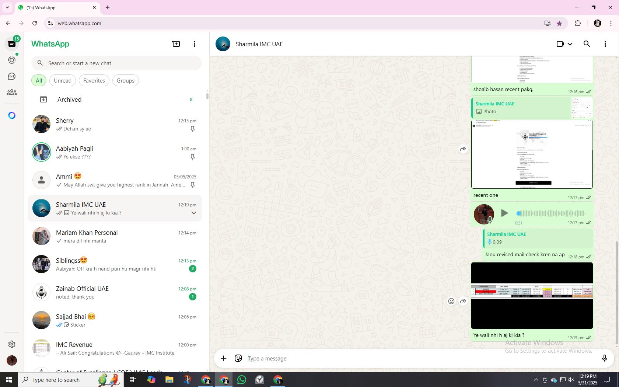Open a new browser tab

[x=108, y=7]
